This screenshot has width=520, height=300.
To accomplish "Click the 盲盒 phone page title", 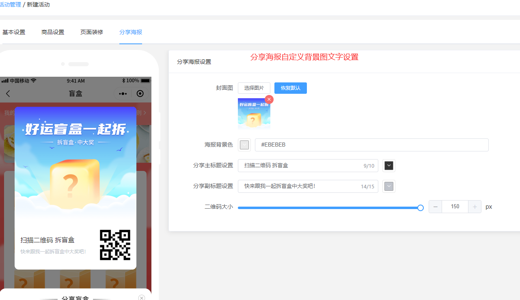I will point(76,94).
